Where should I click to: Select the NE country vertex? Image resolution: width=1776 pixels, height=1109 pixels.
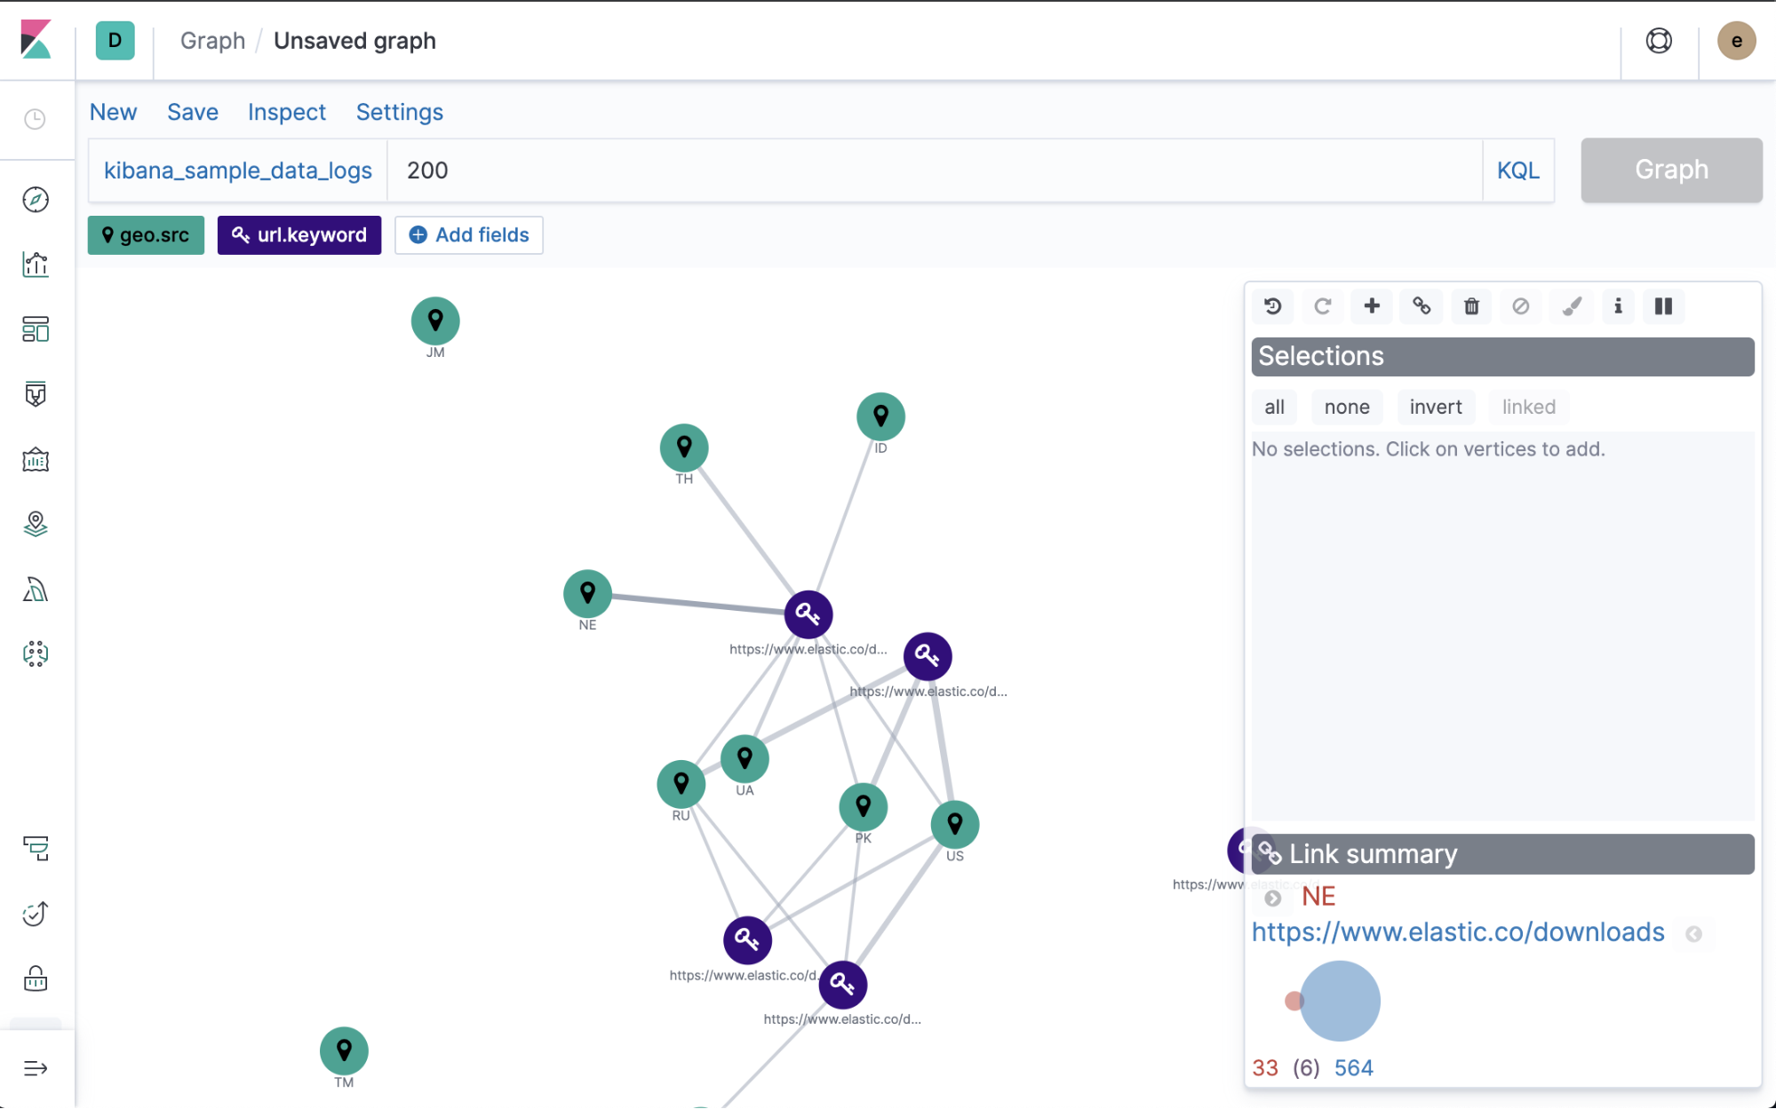[587, 593]
